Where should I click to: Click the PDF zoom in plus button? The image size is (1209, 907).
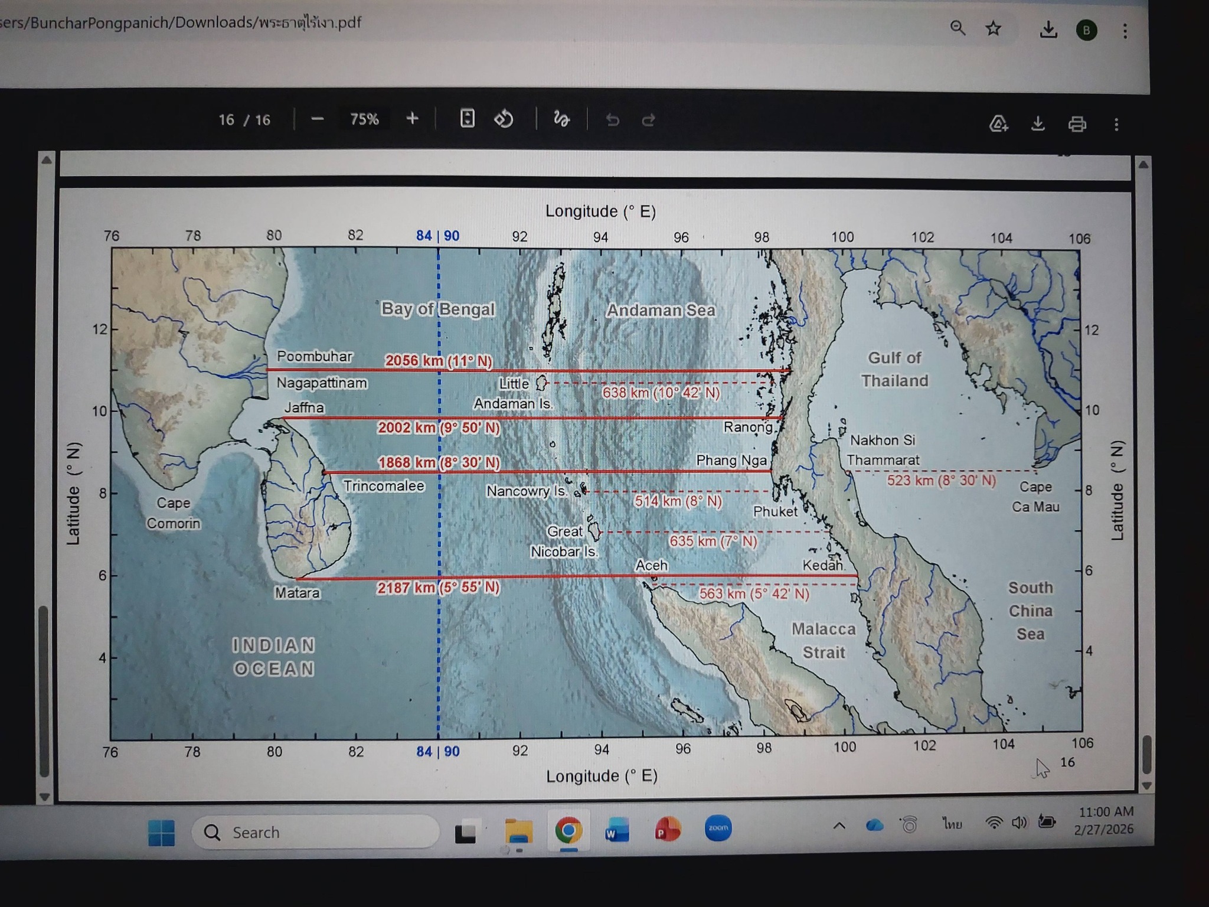pos(412,119)
